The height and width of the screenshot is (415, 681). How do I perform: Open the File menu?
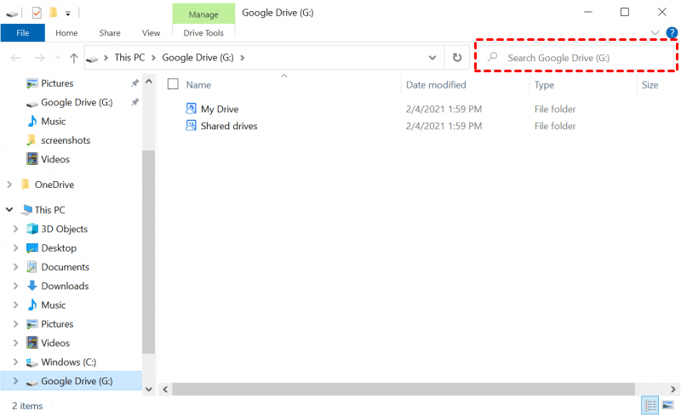23,33
